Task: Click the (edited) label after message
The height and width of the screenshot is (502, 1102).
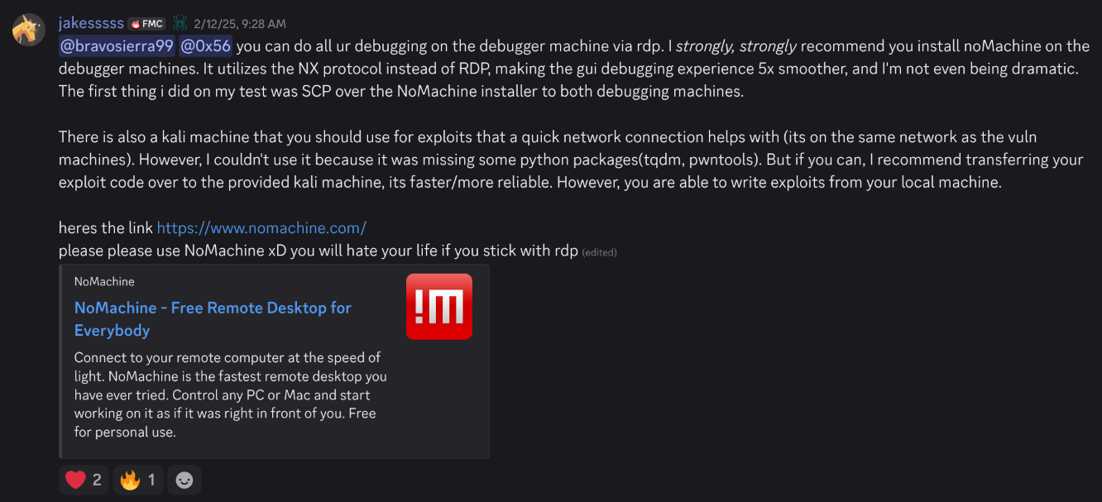Action: 599,252
